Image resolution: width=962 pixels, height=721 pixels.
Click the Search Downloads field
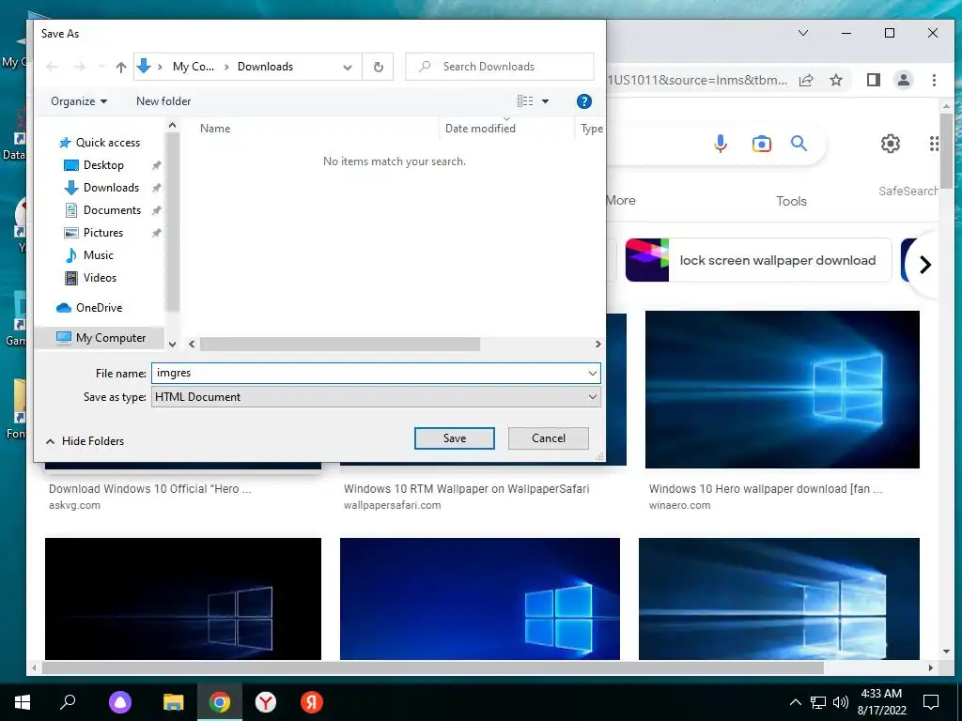(500, 67)
